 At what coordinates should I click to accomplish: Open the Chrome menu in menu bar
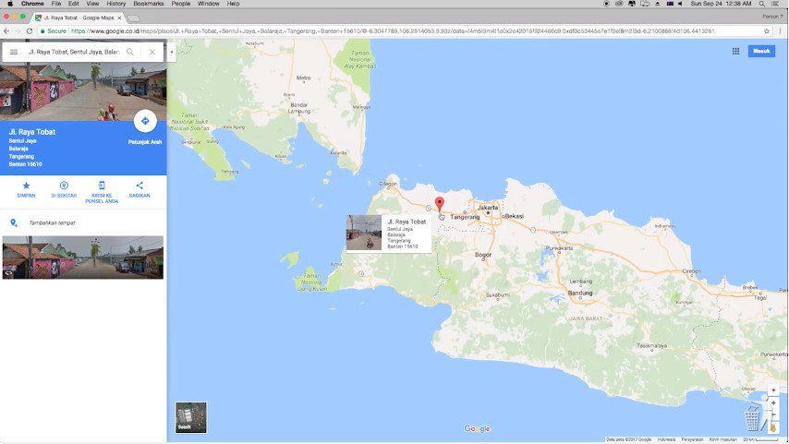coord(32,4)
